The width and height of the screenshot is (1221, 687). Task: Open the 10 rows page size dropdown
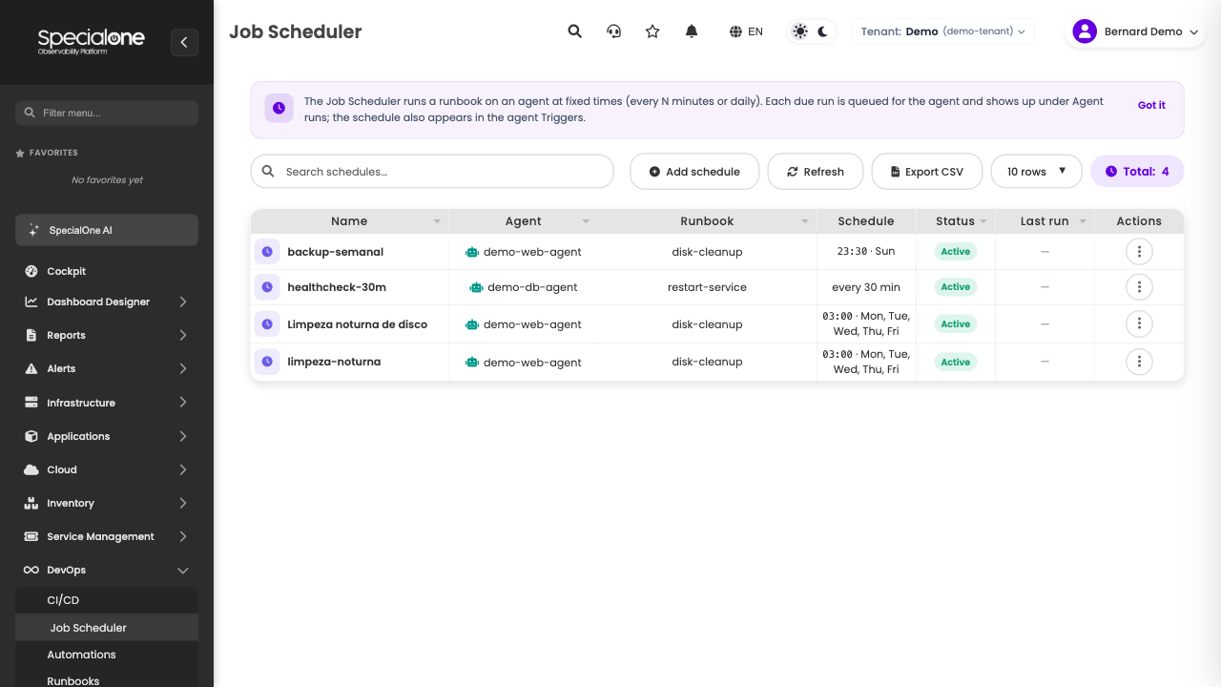(x=1036, y=172)
